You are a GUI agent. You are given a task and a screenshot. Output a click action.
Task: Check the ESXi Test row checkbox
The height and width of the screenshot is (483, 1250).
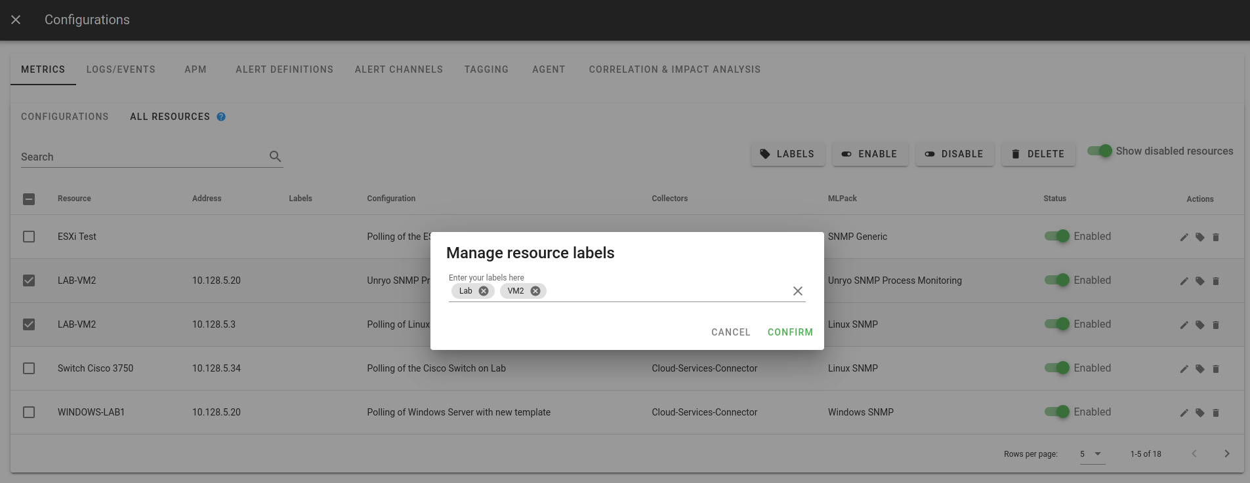pyautogui.click(x=29, y=237)
